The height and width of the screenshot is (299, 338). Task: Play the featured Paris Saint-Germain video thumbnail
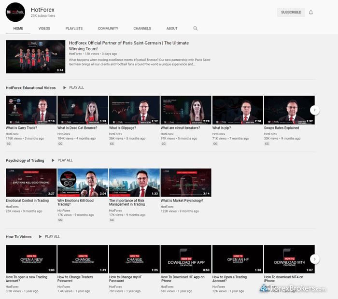point(36,57)
